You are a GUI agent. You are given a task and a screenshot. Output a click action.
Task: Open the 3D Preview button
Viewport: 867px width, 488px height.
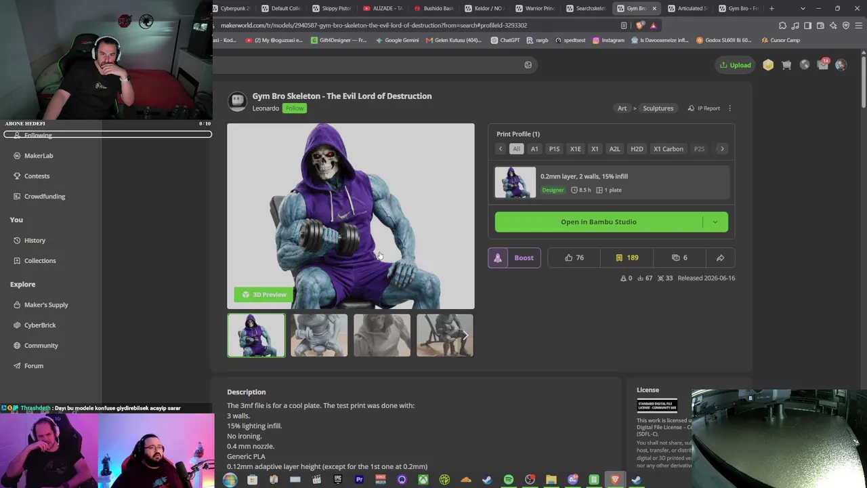tap(263, 295)
